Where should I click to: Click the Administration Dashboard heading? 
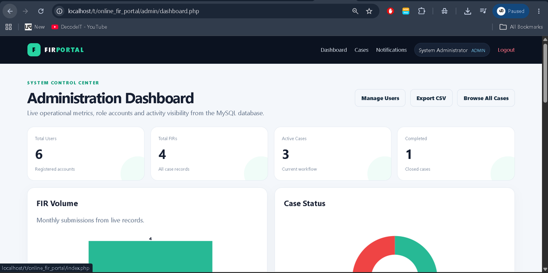(110, 98)
